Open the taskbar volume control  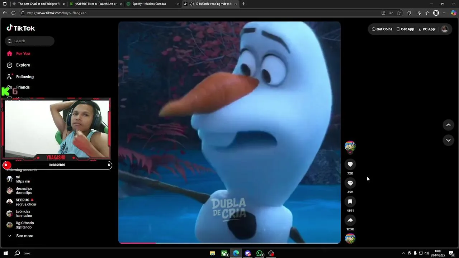click(x=426, y=253)
